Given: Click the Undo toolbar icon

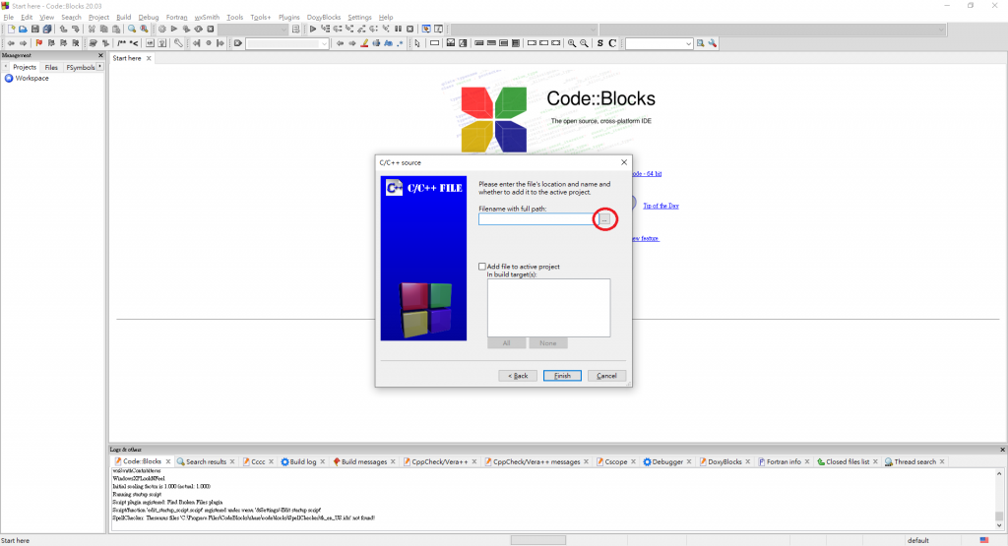Looking at the screenshot, I should click(63, 29).
